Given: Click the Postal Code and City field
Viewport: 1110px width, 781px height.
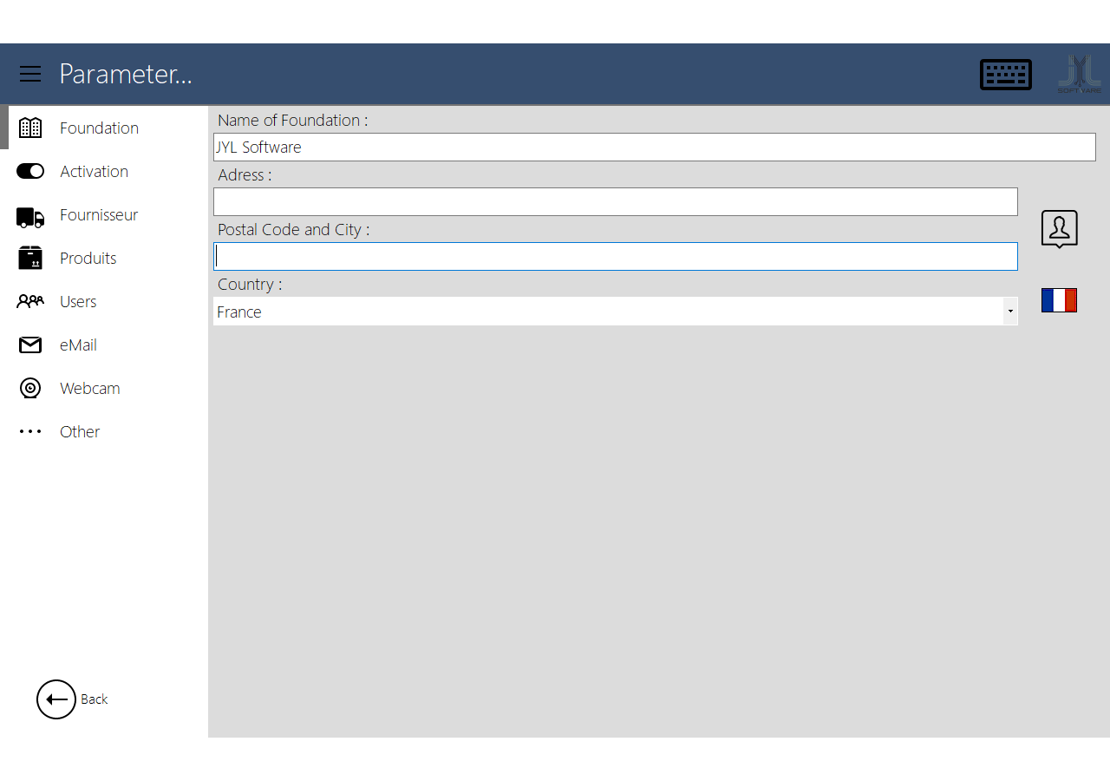Looking at the screenshot, I should (x=615, y=257).
